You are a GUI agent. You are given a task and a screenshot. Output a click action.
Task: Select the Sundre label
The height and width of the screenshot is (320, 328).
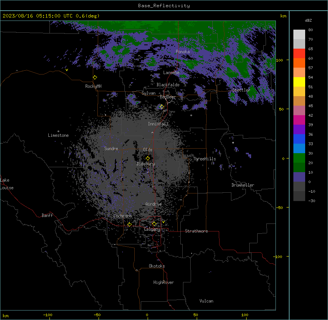111,149
